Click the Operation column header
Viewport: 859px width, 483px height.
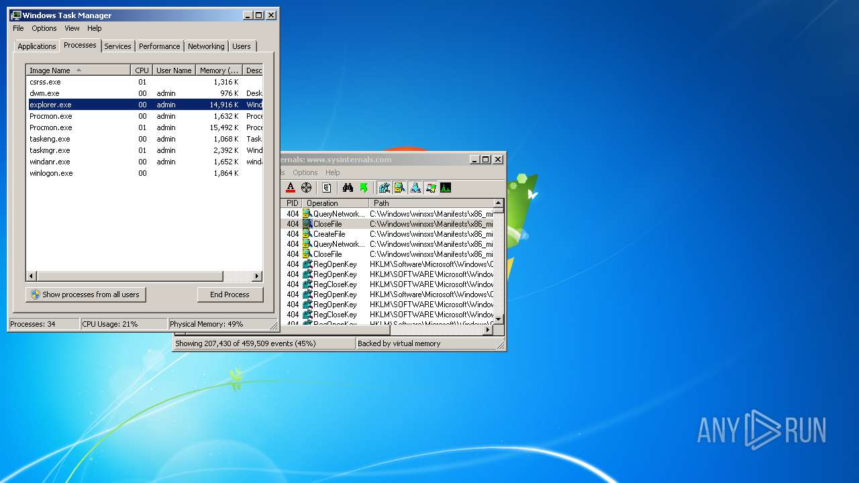[336, 203]
